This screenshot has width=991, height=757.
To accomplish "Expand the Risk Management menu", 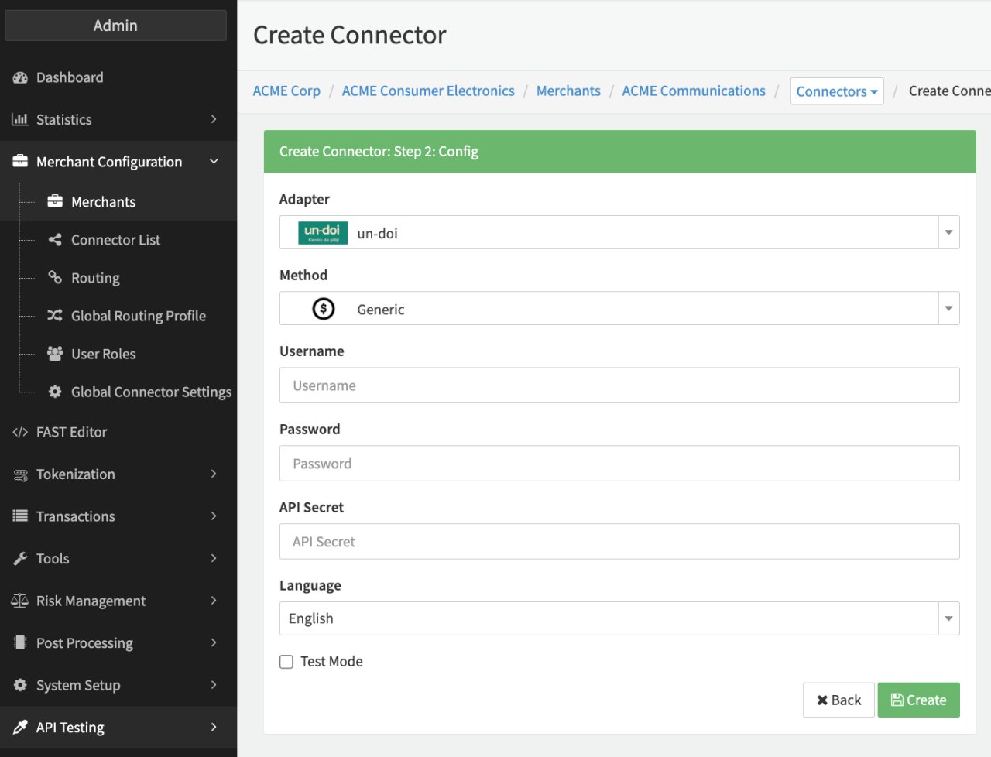I will coord(118,601).
